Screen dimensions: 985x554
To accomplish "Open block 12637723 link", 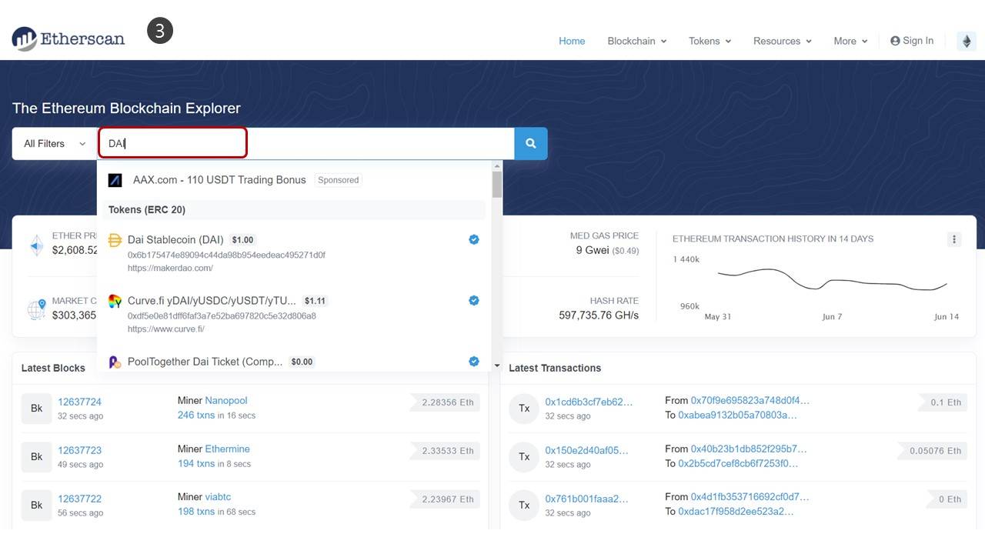I will [x=79, y=450].
